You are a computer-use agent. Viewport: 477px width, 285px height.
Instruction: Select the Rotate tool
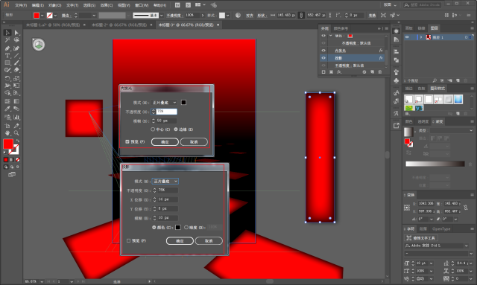click(7, 78)
